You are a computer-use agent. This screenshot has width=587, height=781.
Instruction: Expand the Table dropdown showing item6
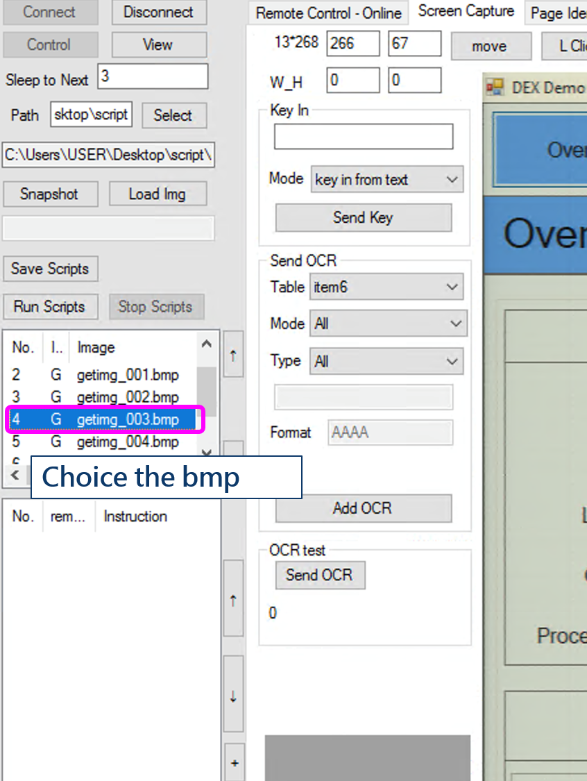tap(386, 287)
